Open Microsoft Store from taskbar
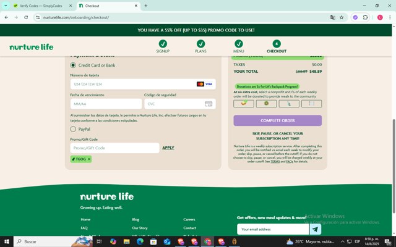This screenshot has width=396, height=247. [153, 241]
